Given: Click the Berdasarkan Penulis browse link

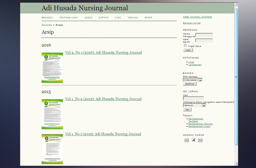Looking at the screenshot, I should click(200, 124).
